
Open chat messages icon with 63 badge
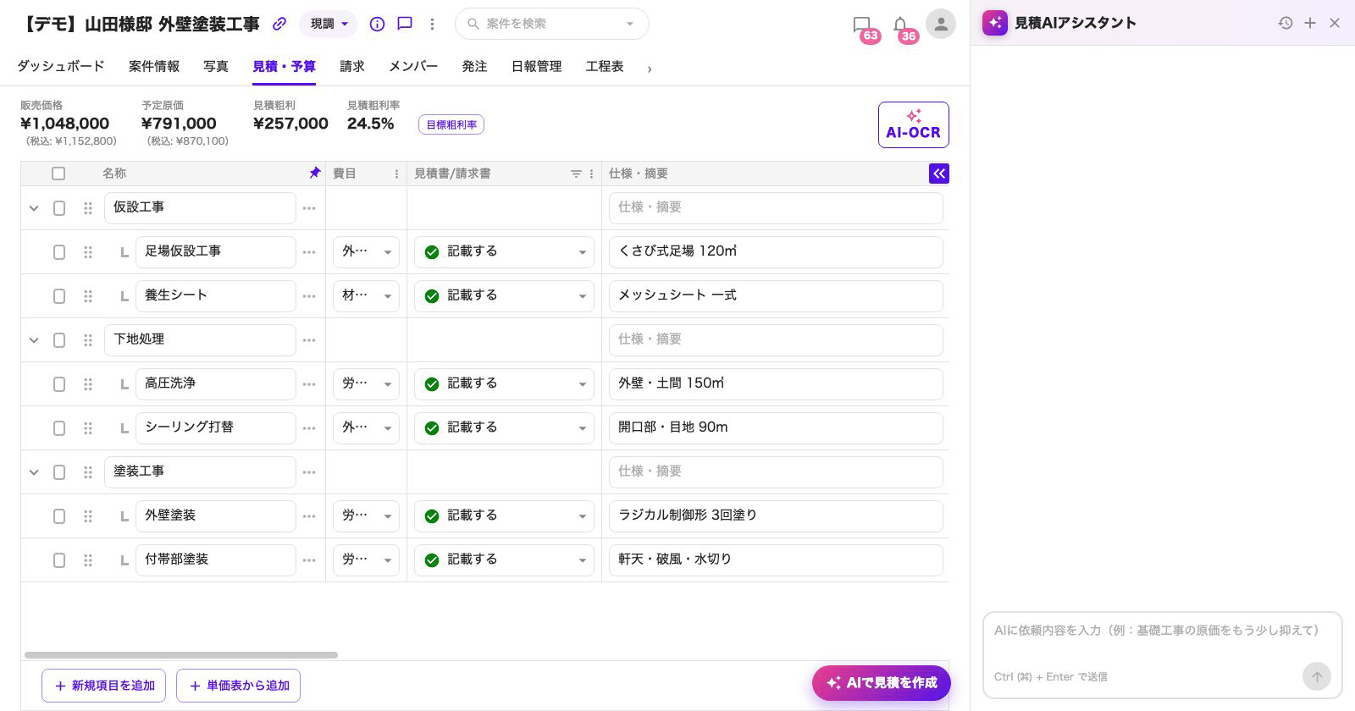pyautogui.click(x=862, y=25)
